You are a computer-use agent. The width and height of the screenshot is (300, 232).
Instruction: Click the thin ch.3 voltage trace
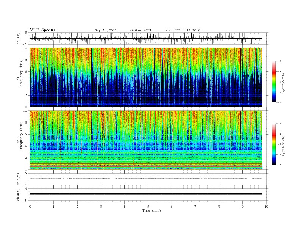(x=146, y=179)
